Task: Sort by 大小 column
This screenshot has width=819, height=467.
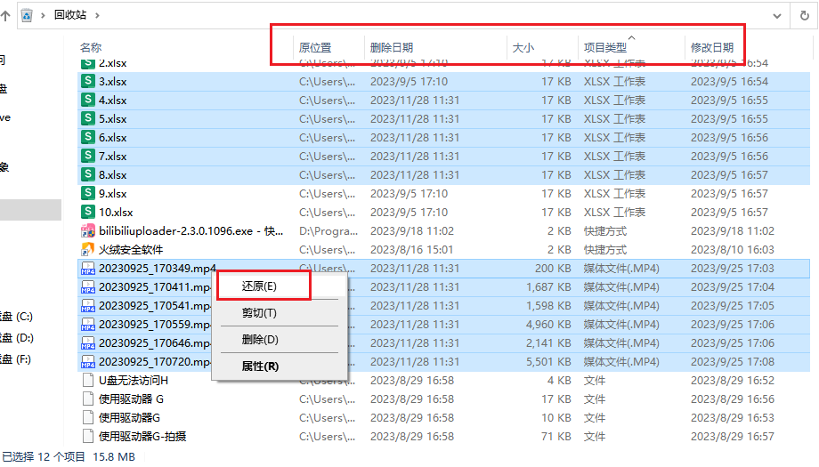Action: 523,47
